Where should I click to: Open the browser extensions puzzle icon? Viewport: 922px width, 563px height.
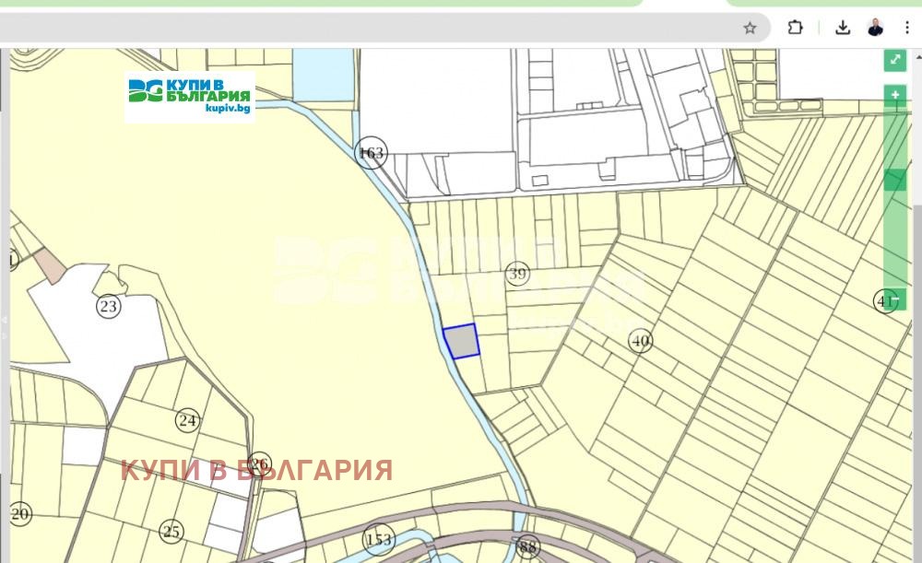[795, 28]
